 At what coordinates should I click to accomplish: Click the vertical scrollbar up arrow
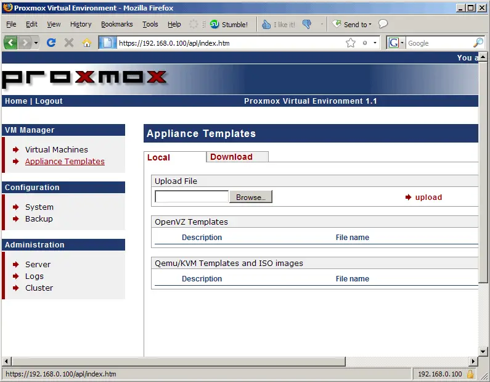483,57
